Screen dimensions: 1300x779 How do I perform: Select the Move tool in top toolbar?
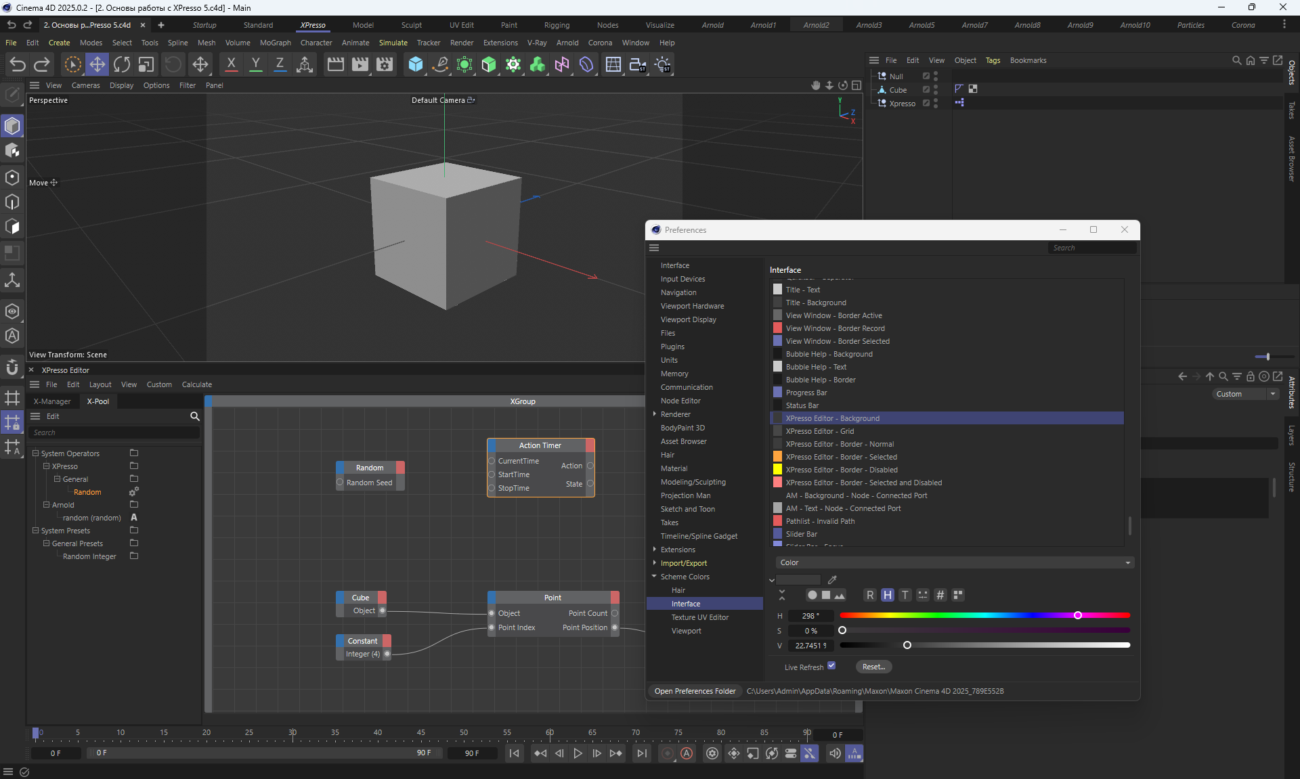click(x=97, y=64)
